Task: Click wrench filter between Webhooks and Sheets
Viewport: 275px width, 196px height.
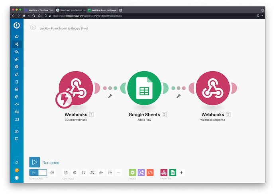Action: coord(110,96)
